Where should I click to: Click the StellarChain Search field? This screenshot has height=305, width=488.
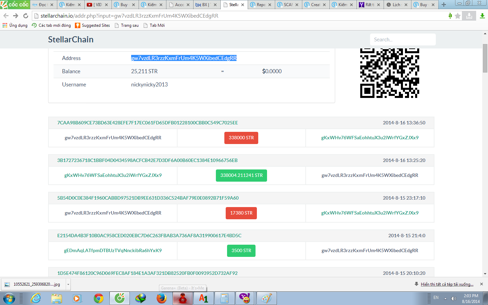403,40
